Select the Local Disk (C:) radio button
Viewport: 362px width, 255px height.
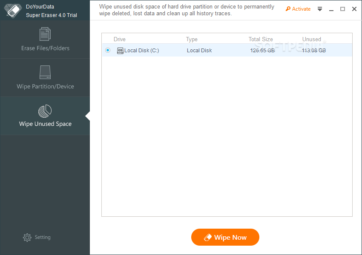tap(108, 50)
